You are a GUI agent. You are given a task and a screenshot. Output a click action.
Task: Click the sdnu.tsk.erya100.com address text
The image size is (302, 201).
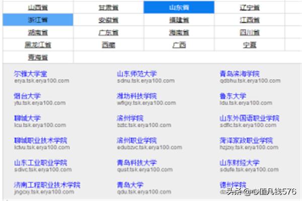pyautogui.click(x=146, y=81)
